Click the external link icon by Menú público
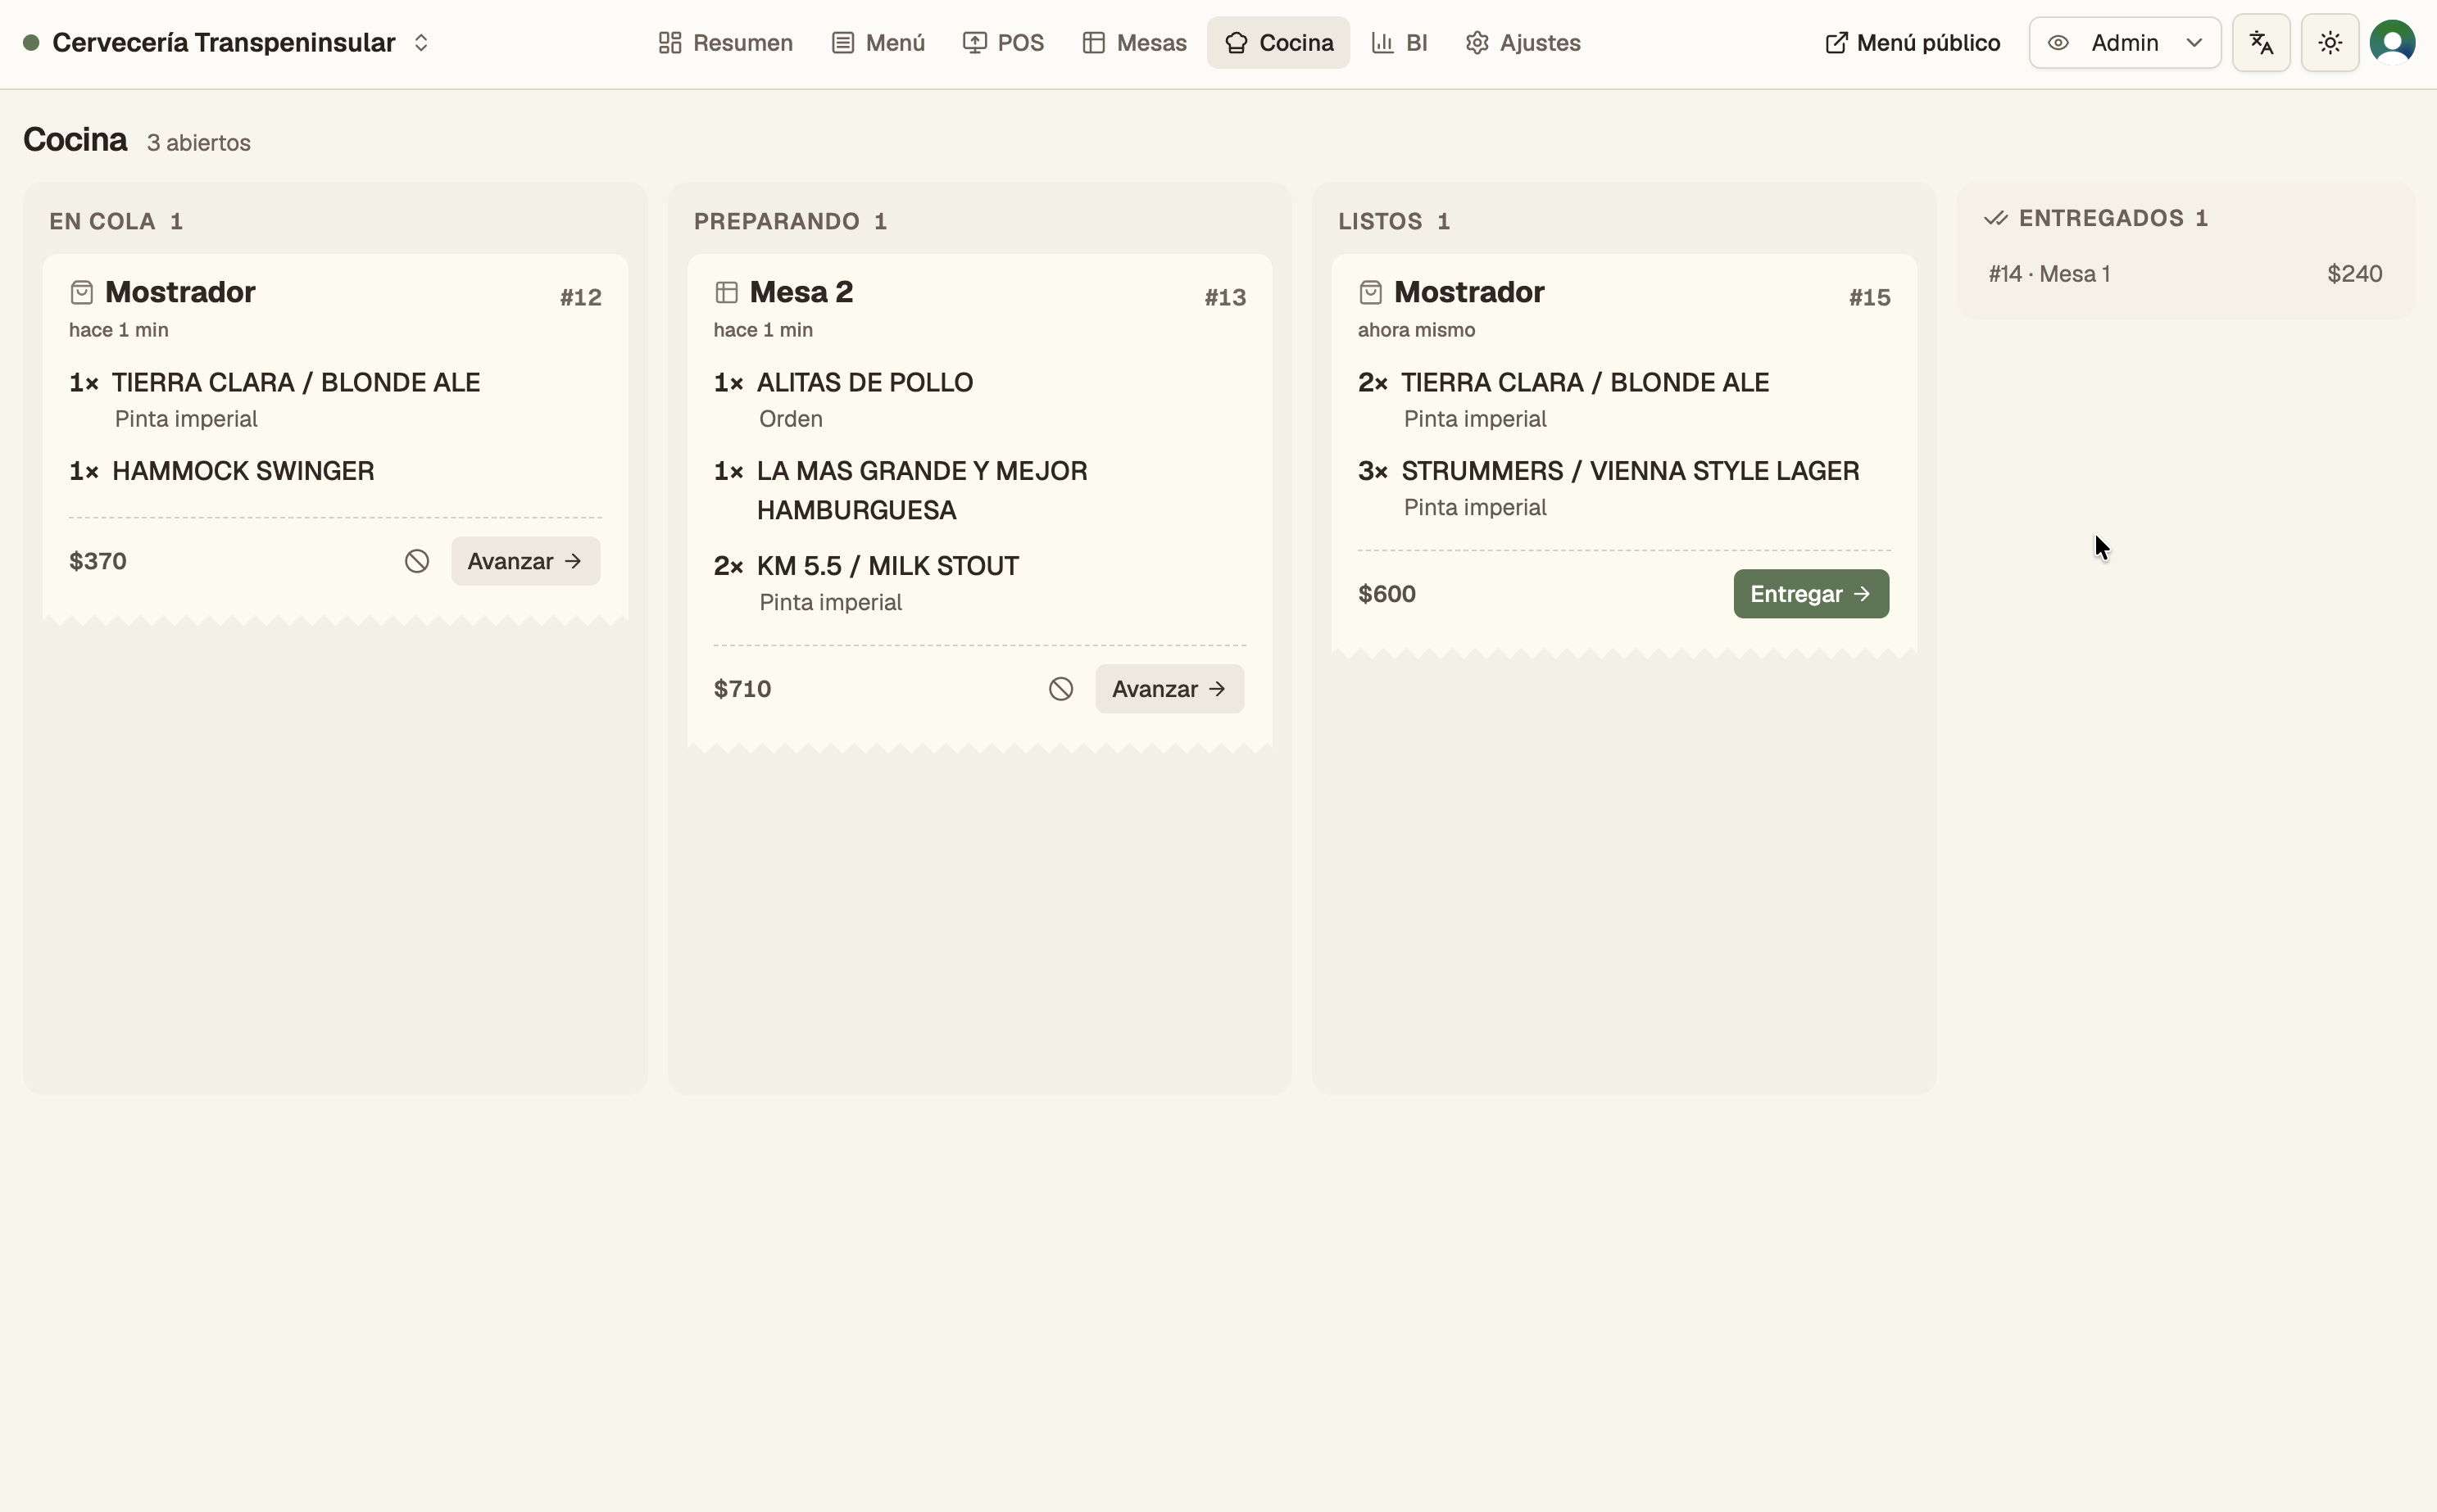Image resolution: width=2437 pixels, height=1512 pixels. click(1836, 43)
